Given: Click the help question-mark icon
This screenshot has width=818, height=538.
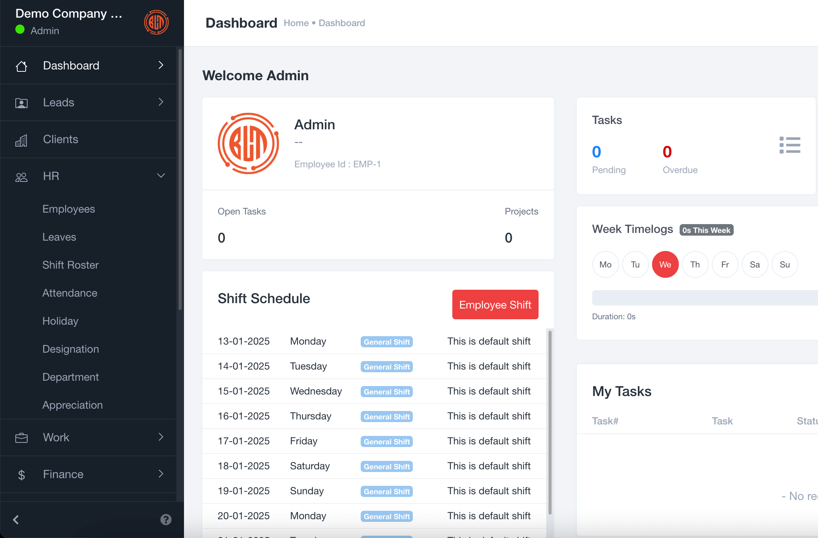Looking at the screenshot, I should click(166, 520).
